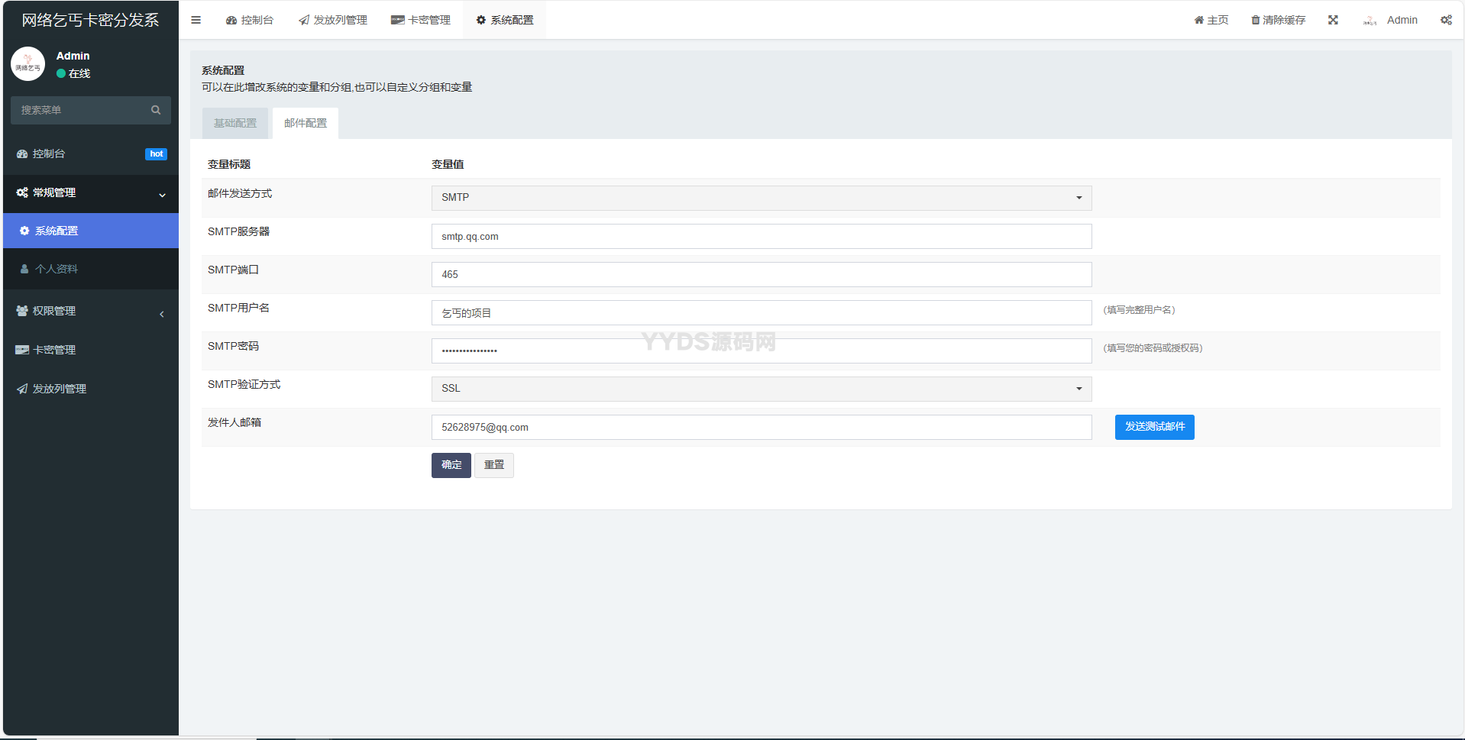Open the settings cogs icon at top right
Image resolution: width=1465 pixels, height=740 pixels.
pos(1446,20)
